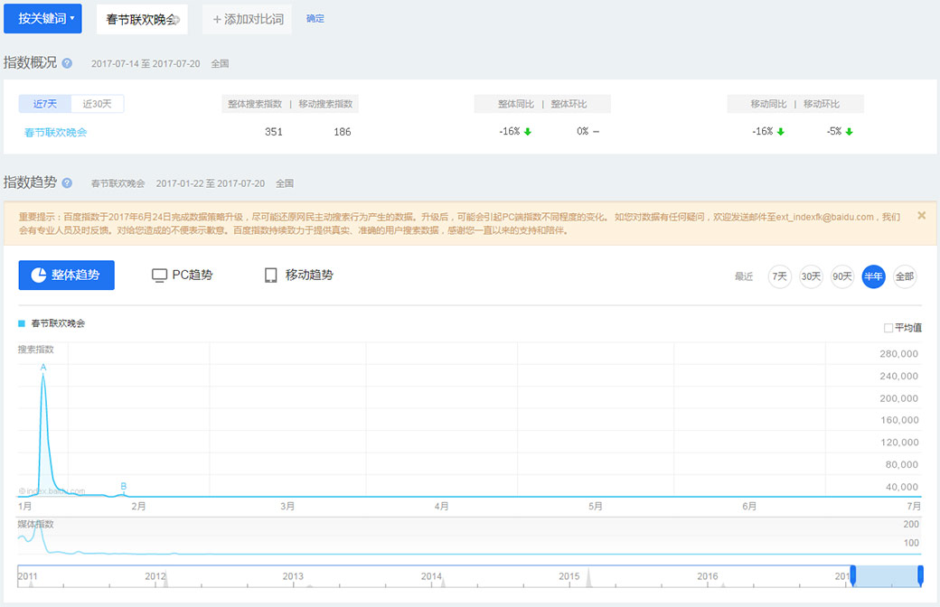Click the monitor icon beside PC趋势

(159, 275)
